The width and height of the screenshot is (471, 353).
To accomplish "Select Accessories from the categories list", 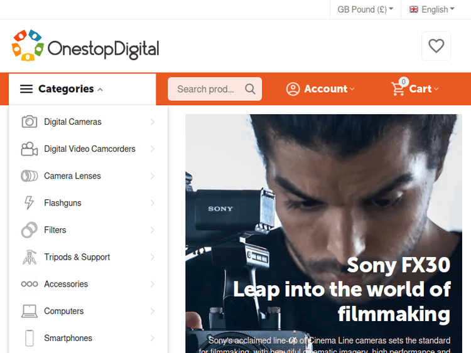I will (66, 284).
